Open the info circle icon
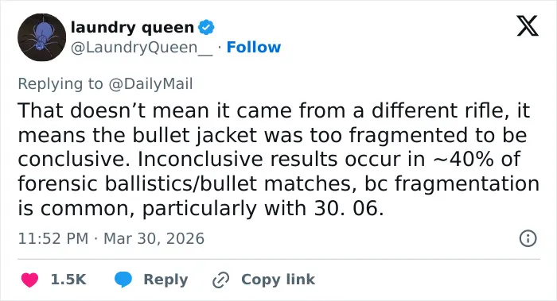 (x=528, y=238)
